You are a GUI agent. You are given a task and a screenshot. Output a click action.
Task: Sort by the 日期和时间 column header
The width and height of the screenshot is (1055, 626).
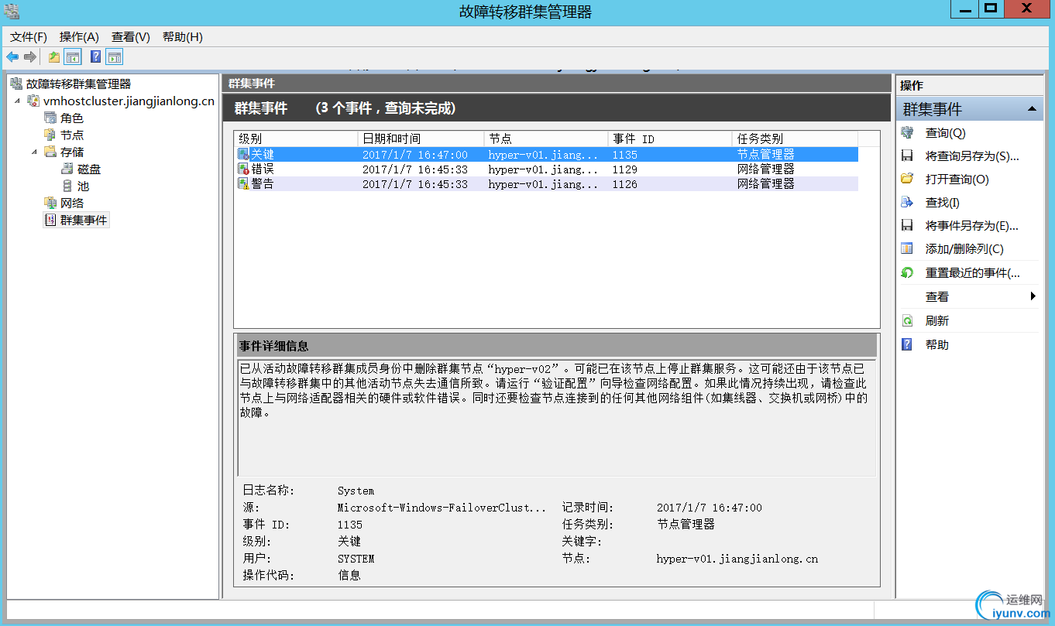tap(421, 139)
